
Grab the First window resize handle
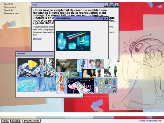118,60
